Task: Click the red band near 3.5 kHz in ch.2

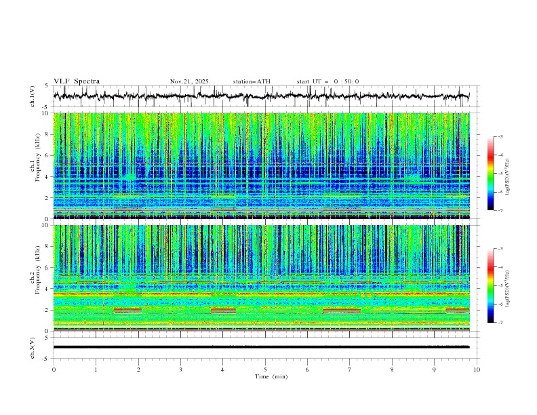Action: [261, 294]
